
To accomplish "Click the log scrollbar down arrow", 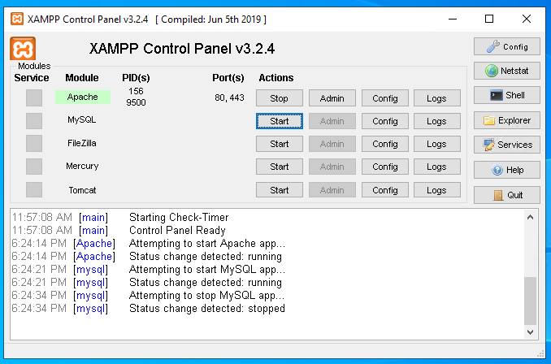I will [x=530, y=332].
